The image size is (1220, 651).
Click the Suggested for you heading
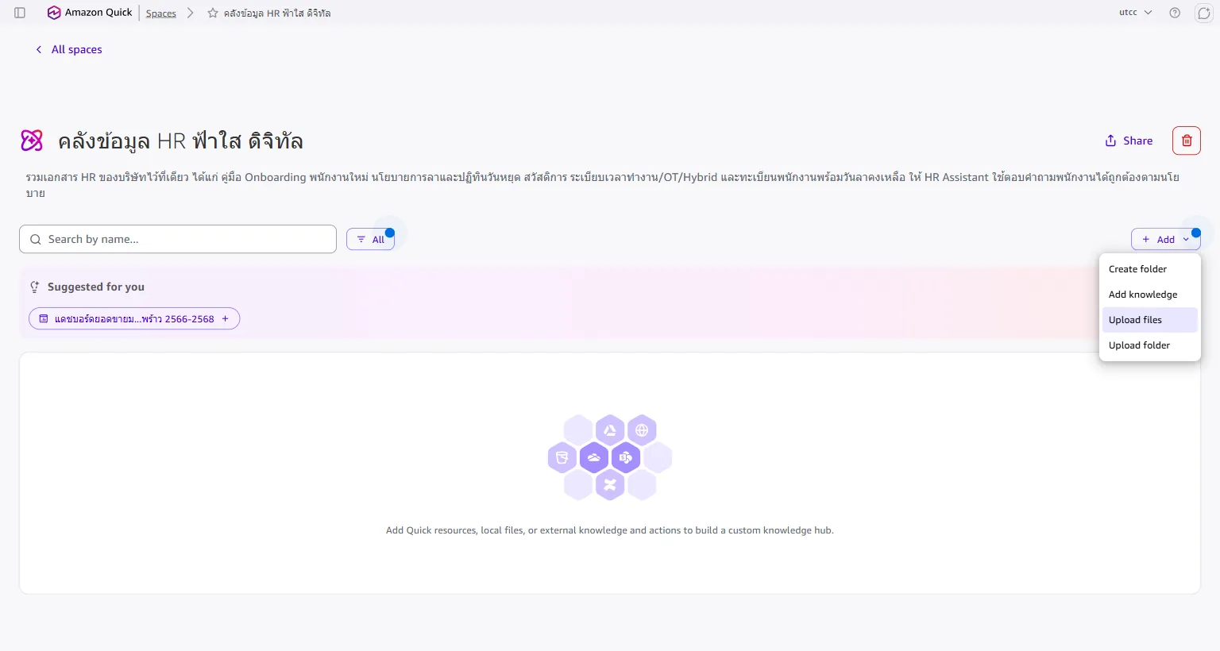click(x=96, y=287)
